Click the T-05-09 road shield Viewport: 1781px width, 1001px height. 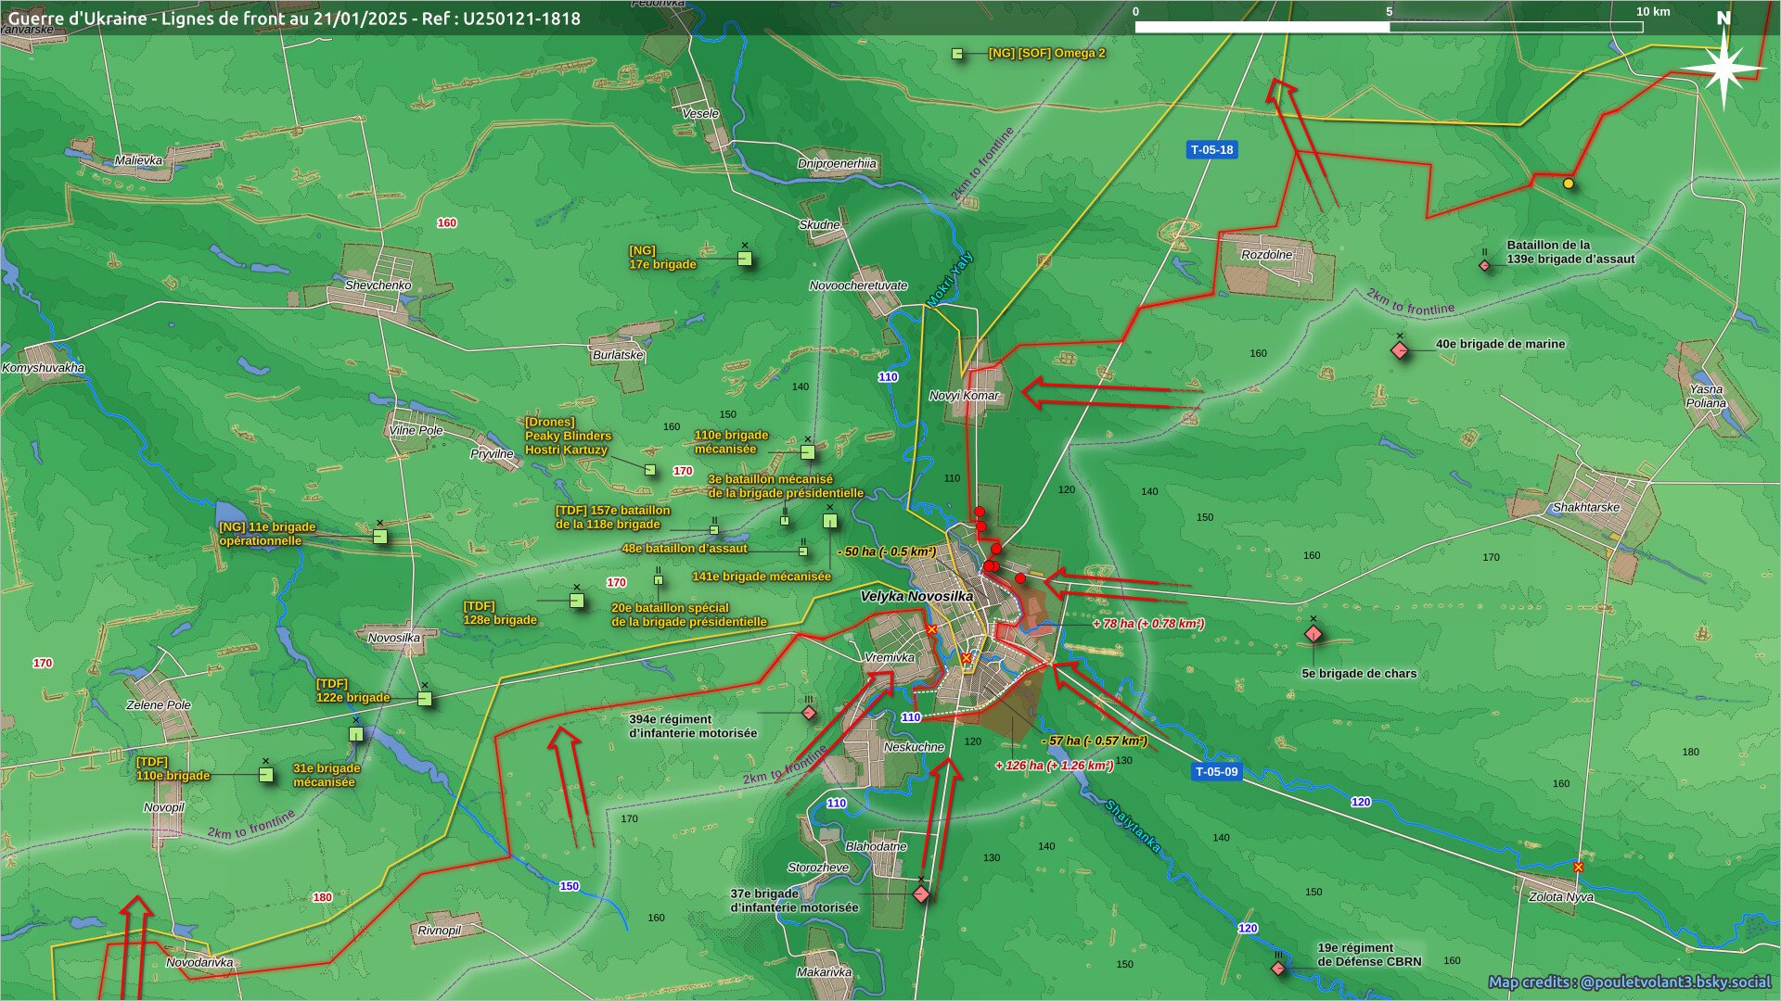pos(1216,772)
